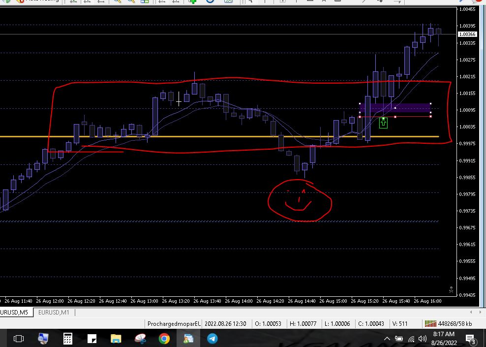Image resolution: width=486 pixels, height=347 pixels.
Task: Open Google Chrome from the taskbar
Action: tap(164, 339)
